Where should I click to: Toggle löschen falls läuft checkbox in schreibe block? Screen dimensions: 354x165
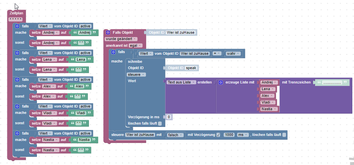coord(160,123)
